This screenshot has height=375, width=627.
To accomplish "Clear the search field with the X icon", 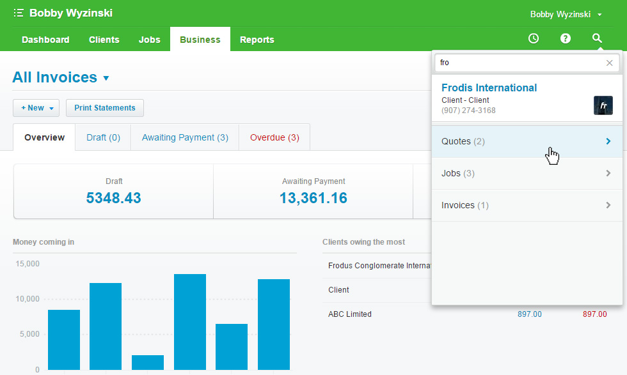I will [x=609, y=63].
